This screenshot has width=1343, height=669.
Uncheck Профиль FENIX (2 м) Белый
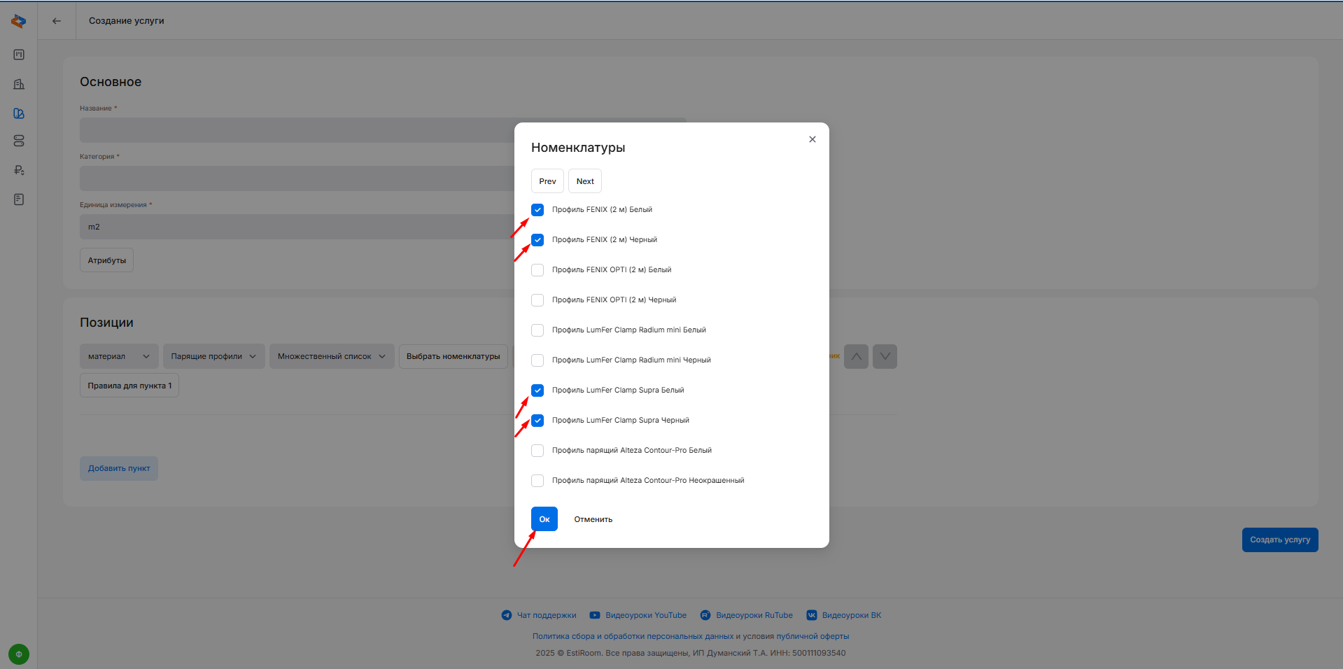point(537,210)
